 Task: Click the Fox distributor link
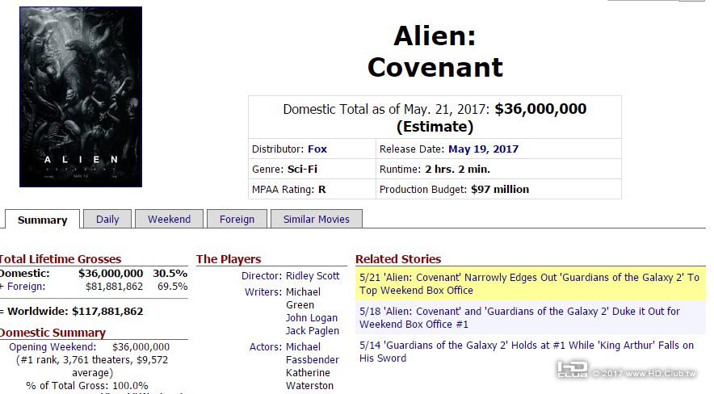[317, 149]
